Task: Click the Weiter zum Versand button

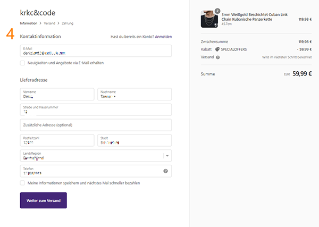Action: click(44, 200)
